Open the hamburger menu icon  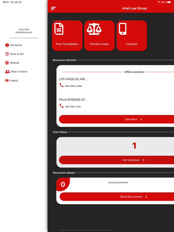coord(53,8)
